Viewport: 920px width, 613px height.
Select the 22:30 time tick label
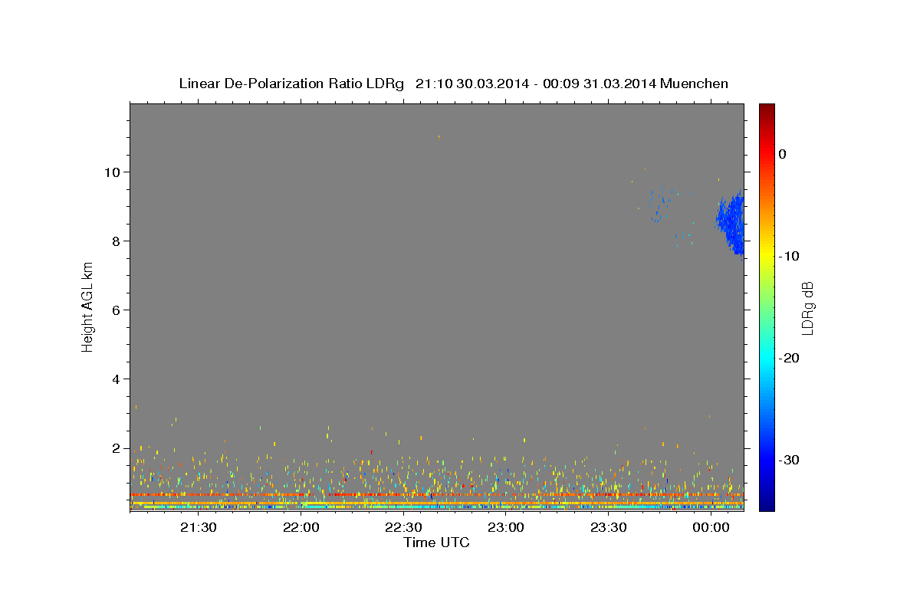403,527
